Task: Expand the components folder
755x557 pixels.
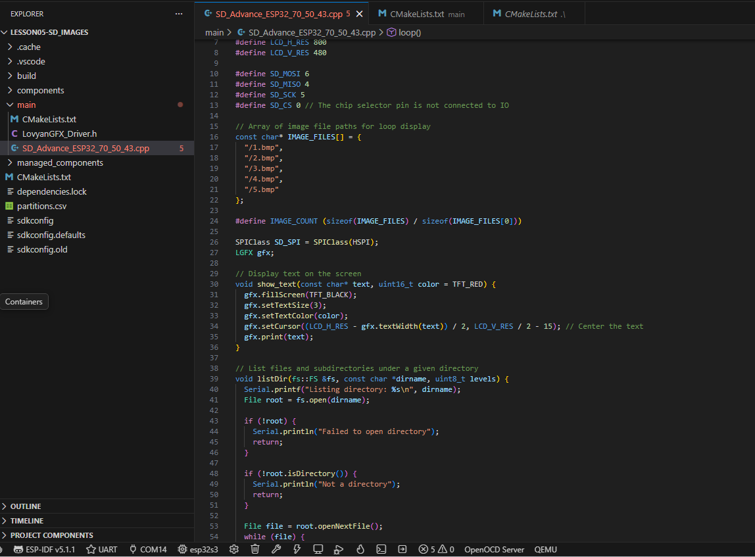Action: click(x=40, y=90)
